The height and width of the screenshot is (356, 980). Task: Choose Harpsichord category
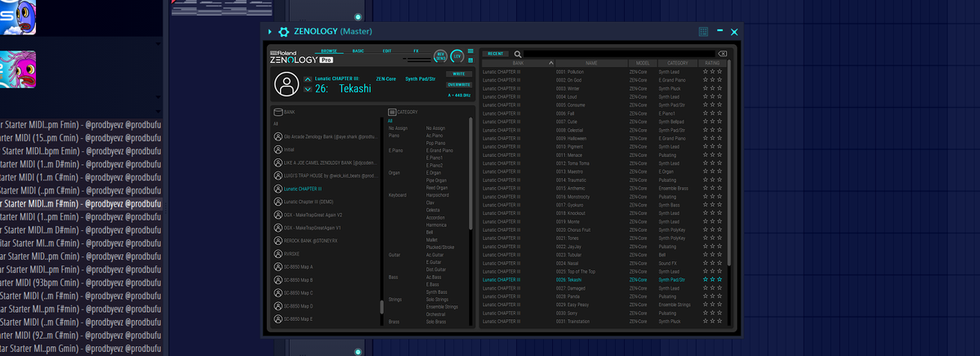coord(438,194)
